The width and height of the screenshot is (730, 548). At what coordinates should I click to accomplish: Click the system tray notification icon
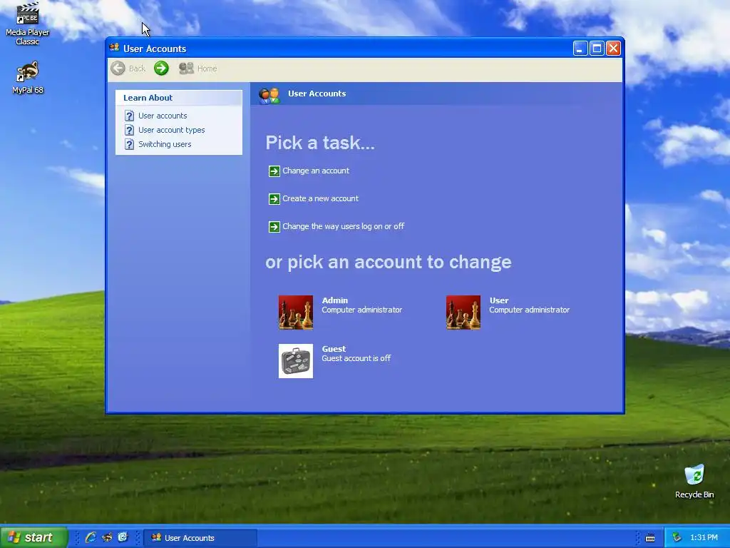pos(677,537)
